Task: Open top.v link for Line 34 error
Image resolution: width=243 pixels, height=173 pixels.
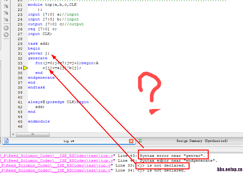Action: [x=55, y=170]
